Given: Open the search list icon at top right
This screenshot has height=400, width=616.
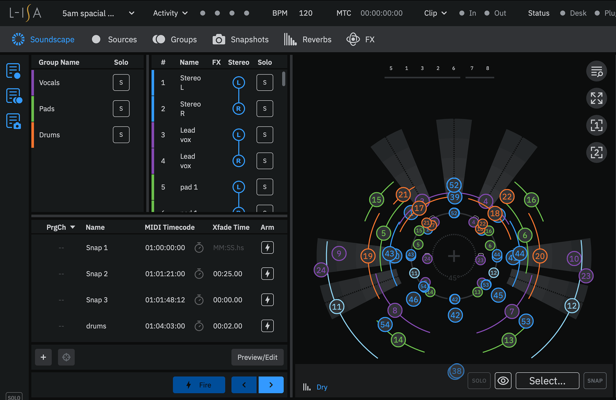Looking at the screenshot, I should pos(596,71).
